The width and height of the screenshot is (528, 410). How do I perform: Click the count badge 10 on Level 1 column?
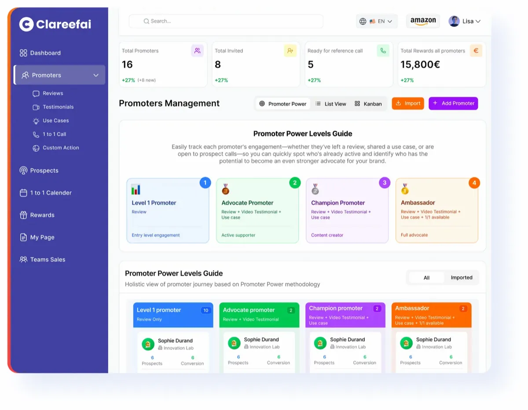coord(205,310)
